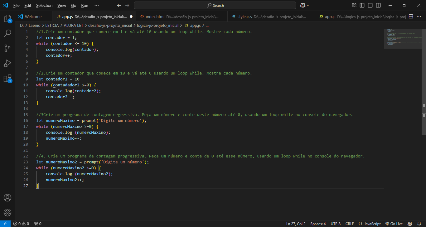Open the Run menu
Screen dimensions: 426x227
[85, 5]
